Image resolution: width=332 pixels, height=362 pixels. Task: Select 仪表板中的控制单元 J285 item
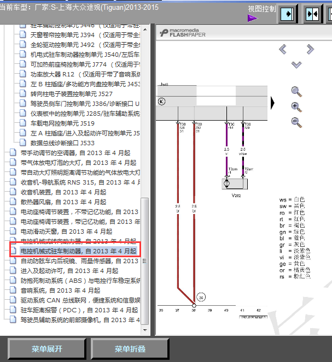click(85, 114)
